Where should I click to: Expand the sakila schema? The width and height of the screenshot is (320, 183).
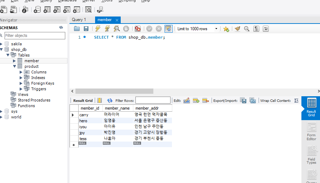click(1, 44)
